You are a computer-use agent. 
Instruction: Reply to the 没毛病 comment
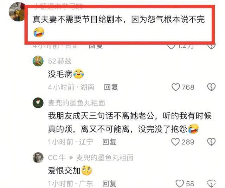click(x=111, y=87)
